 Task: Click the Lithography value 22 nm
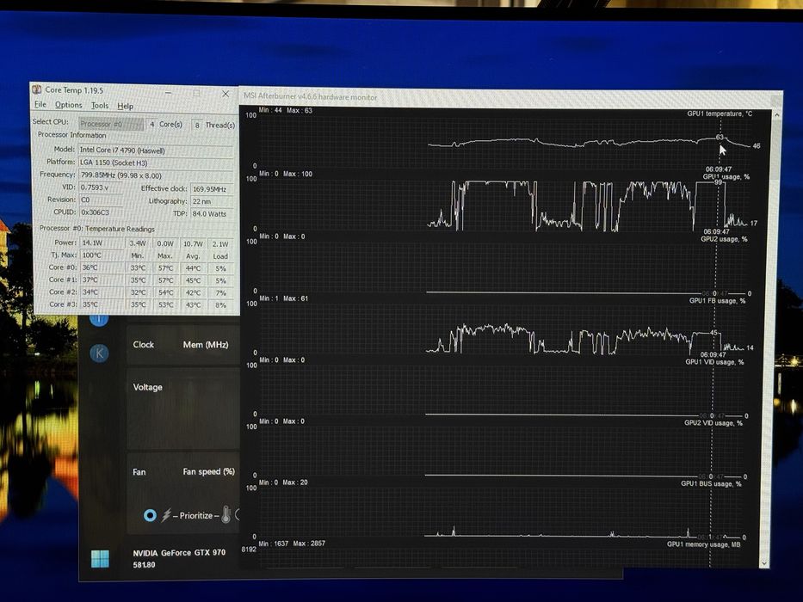pyautogui.click(x=212, y=201)
